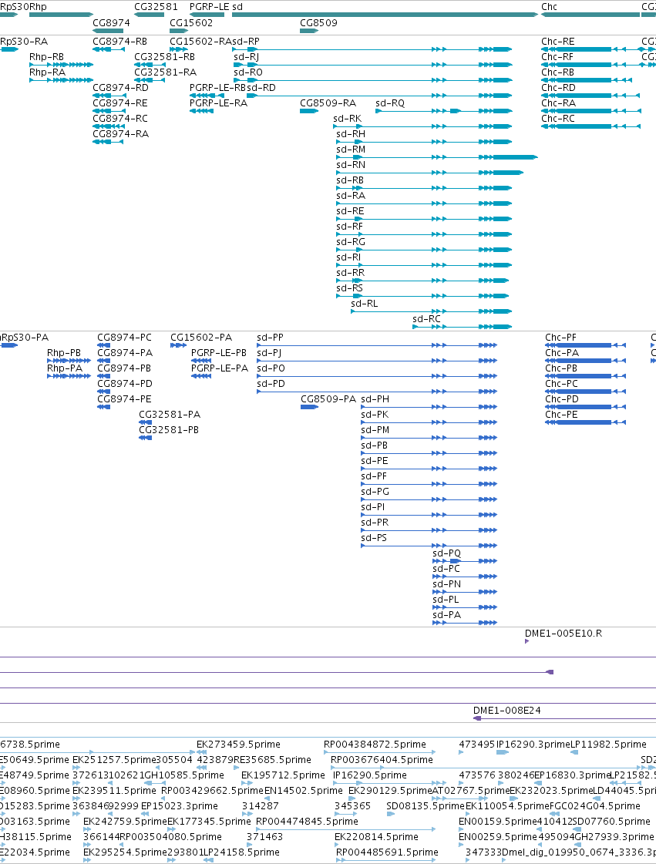
Task: Click PGRP-LE-RB transcript label
Action: click(217, 88)
